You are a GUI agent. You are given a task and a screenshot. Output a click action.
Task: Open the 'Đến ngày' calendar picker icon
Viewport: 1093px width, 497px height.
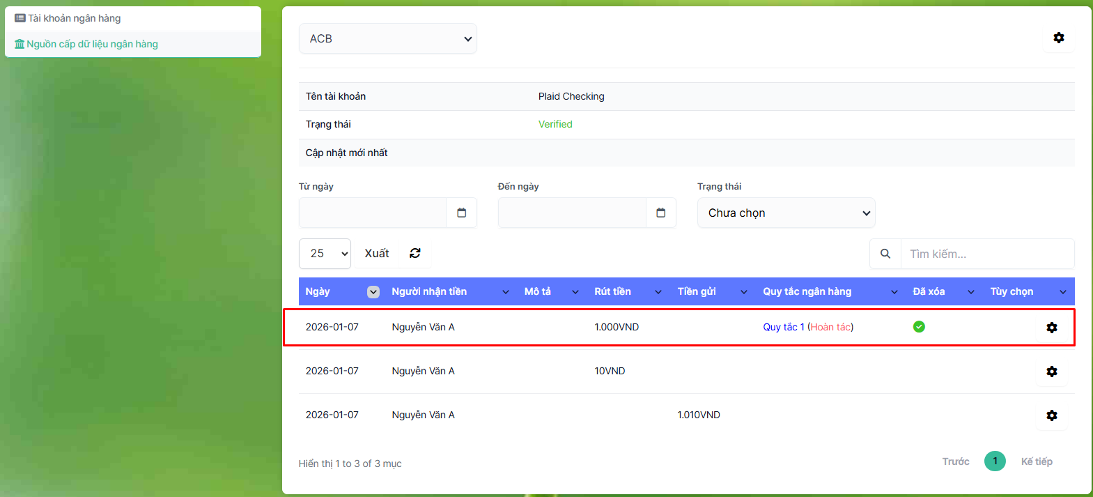[x=660, y=213]
